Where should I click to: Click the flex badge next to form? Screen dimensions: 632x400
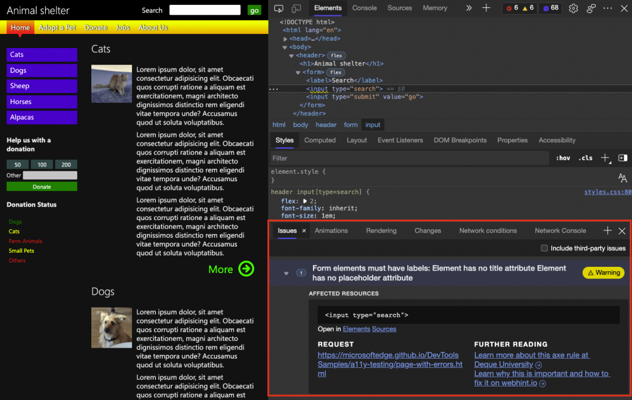(x=335, y=73)
